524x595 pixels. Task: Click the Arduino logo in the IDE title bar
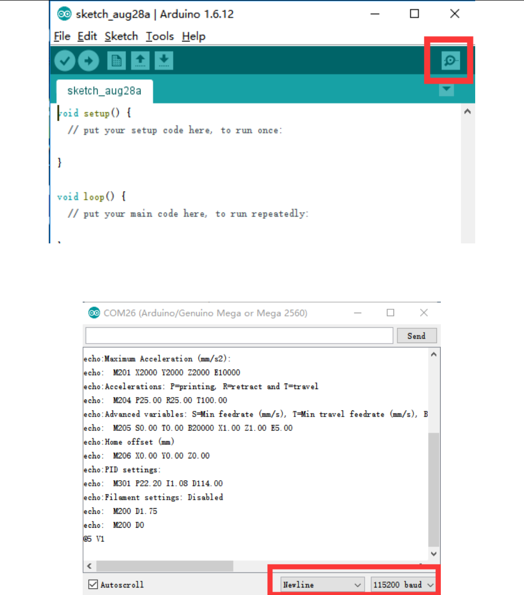64,14
